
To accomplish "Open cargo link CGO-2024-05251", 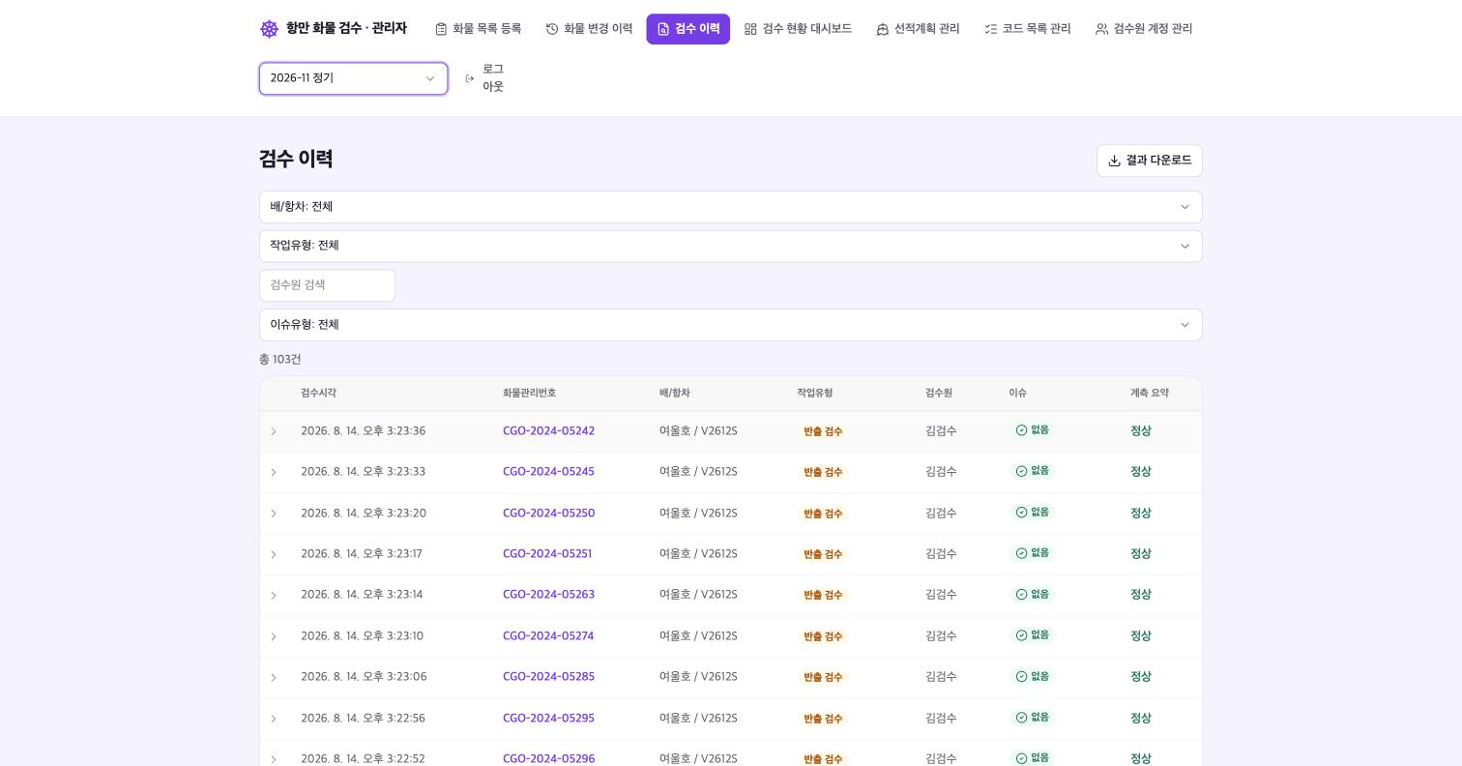I will coord(547,554).
